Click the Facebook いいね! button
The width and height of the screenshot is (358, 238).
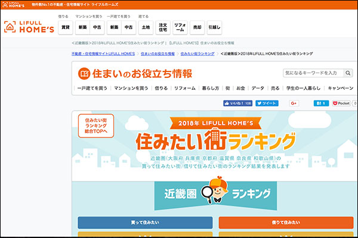click(237, 103)
